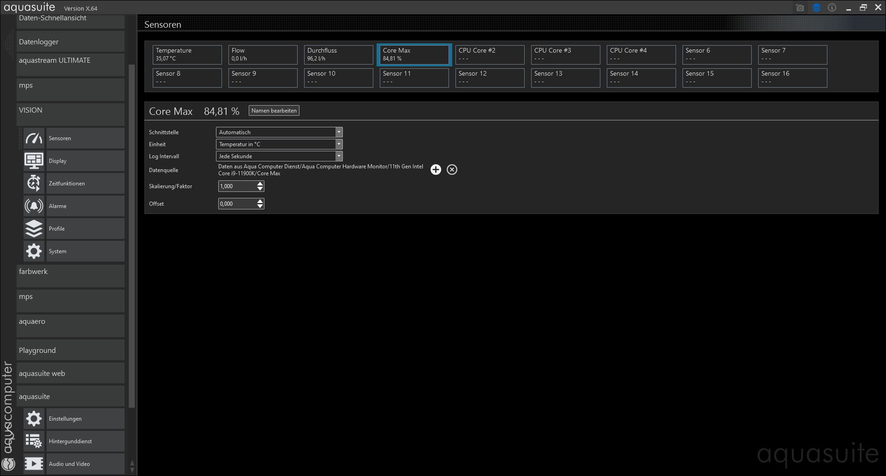886x476 pixels.
Task: Click the add data source plus icon
Action: click(436, 170)
